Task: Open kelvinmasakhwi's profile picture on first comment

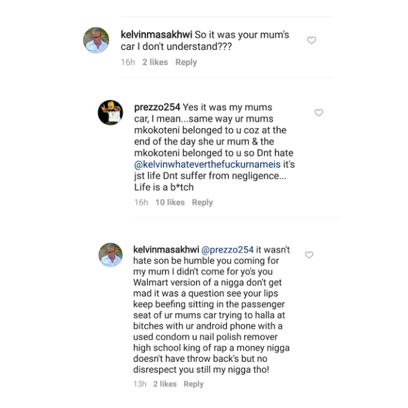Action: pos(96,40)
